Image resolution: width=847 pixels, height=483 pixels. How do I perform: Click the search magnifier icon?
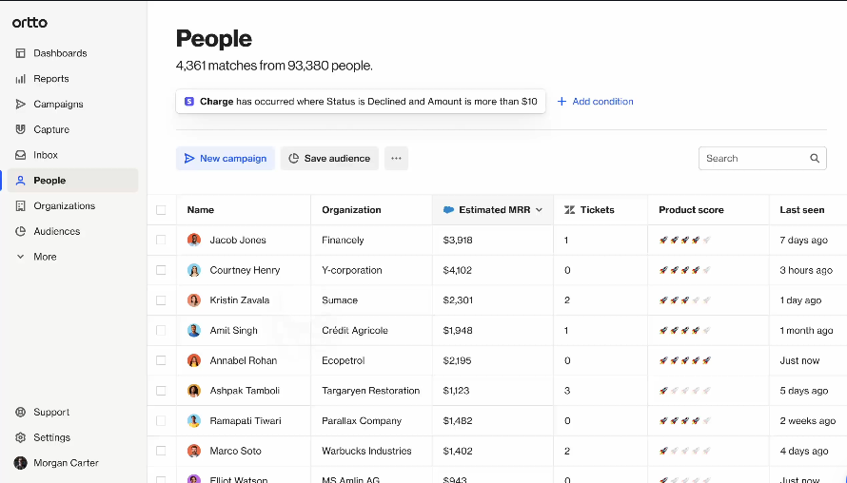pyautogui.click(x=815, y=158)
